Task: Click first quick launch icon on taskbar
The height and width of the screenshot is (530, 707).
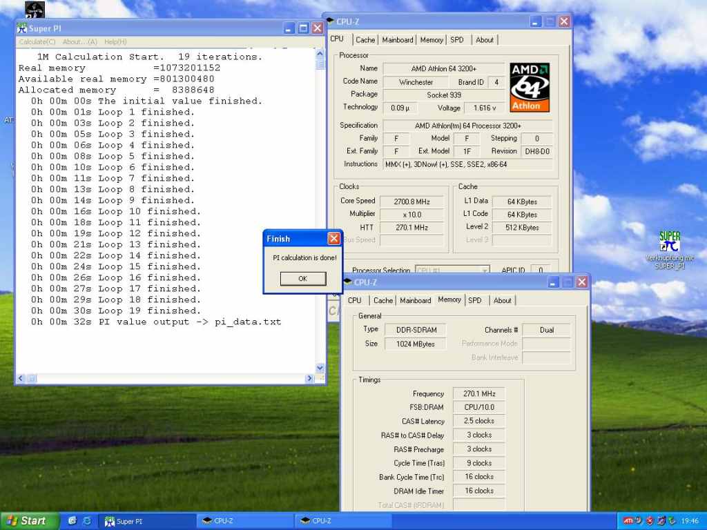Action: [72, 521]
